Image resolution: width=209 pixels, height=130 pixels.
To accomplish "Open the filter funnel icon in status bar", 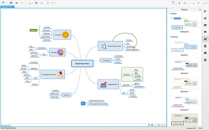I will [149, 125].
